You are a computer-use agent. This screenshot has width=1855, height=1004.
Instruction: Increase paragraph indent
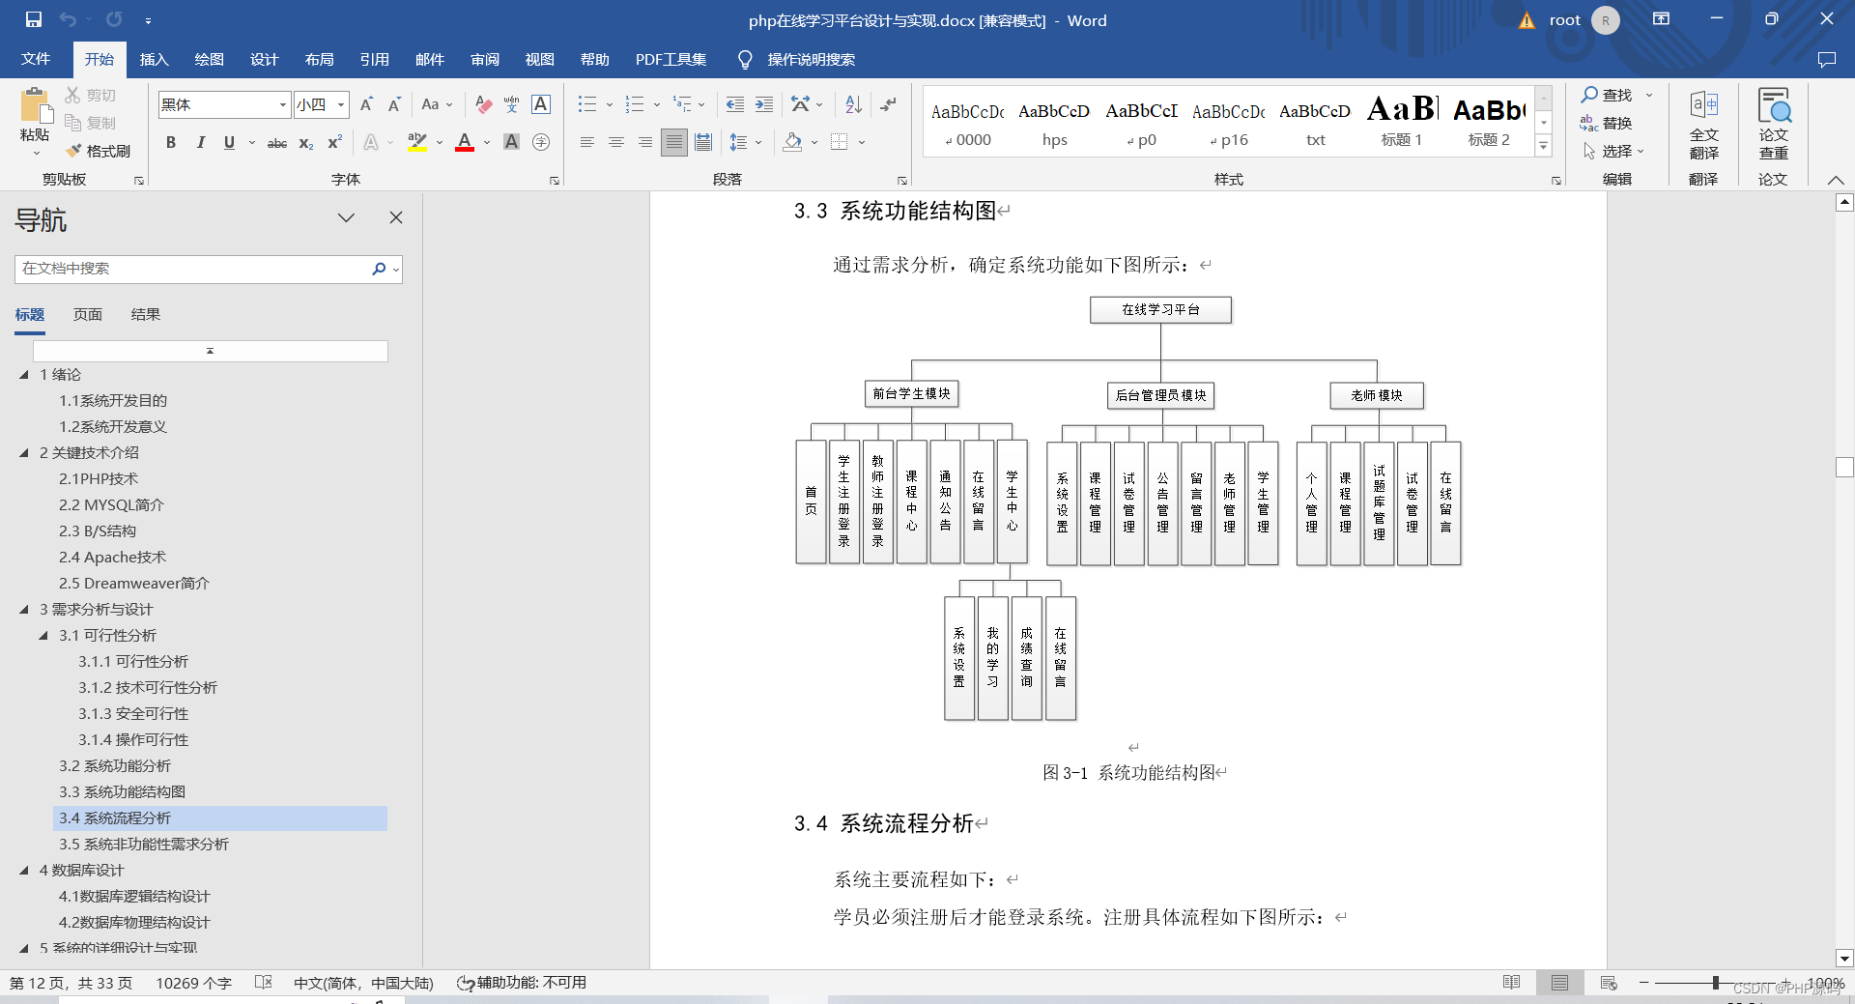[764, 104]
